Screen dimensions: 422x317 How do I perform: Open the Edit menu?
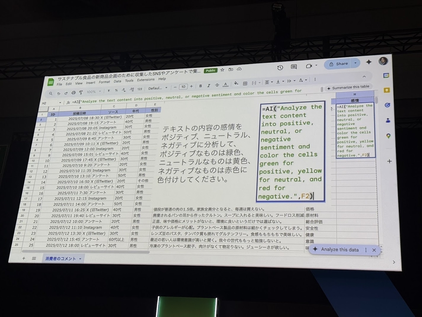69,84
